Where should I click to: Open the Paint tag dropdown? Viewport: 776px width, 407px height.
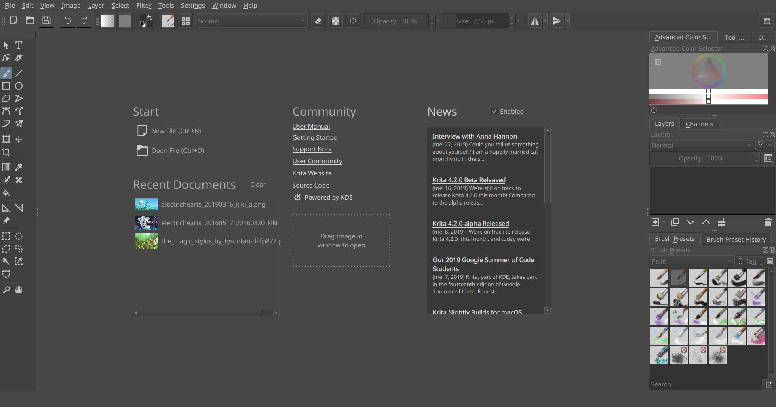pyautogui.click(x=692, y=261)
